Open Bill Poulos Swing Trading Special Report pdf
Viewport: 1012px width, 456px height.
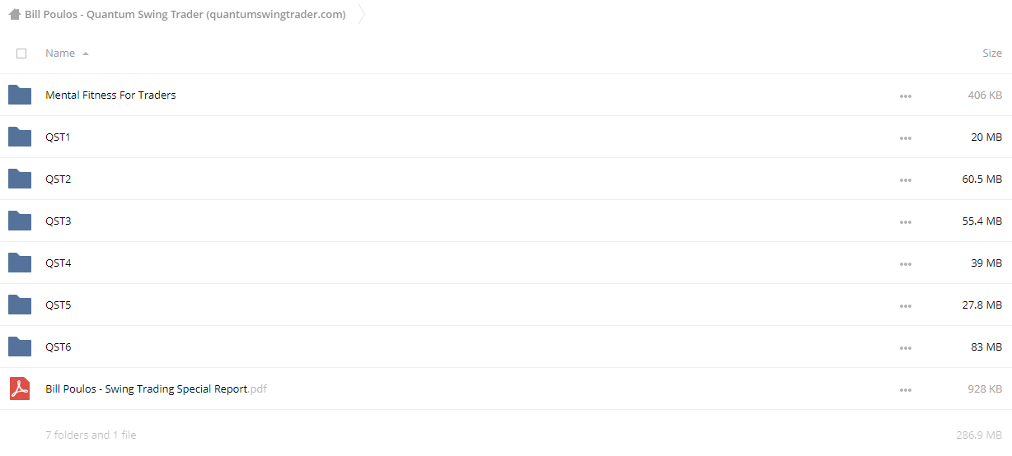click(156, 389)
